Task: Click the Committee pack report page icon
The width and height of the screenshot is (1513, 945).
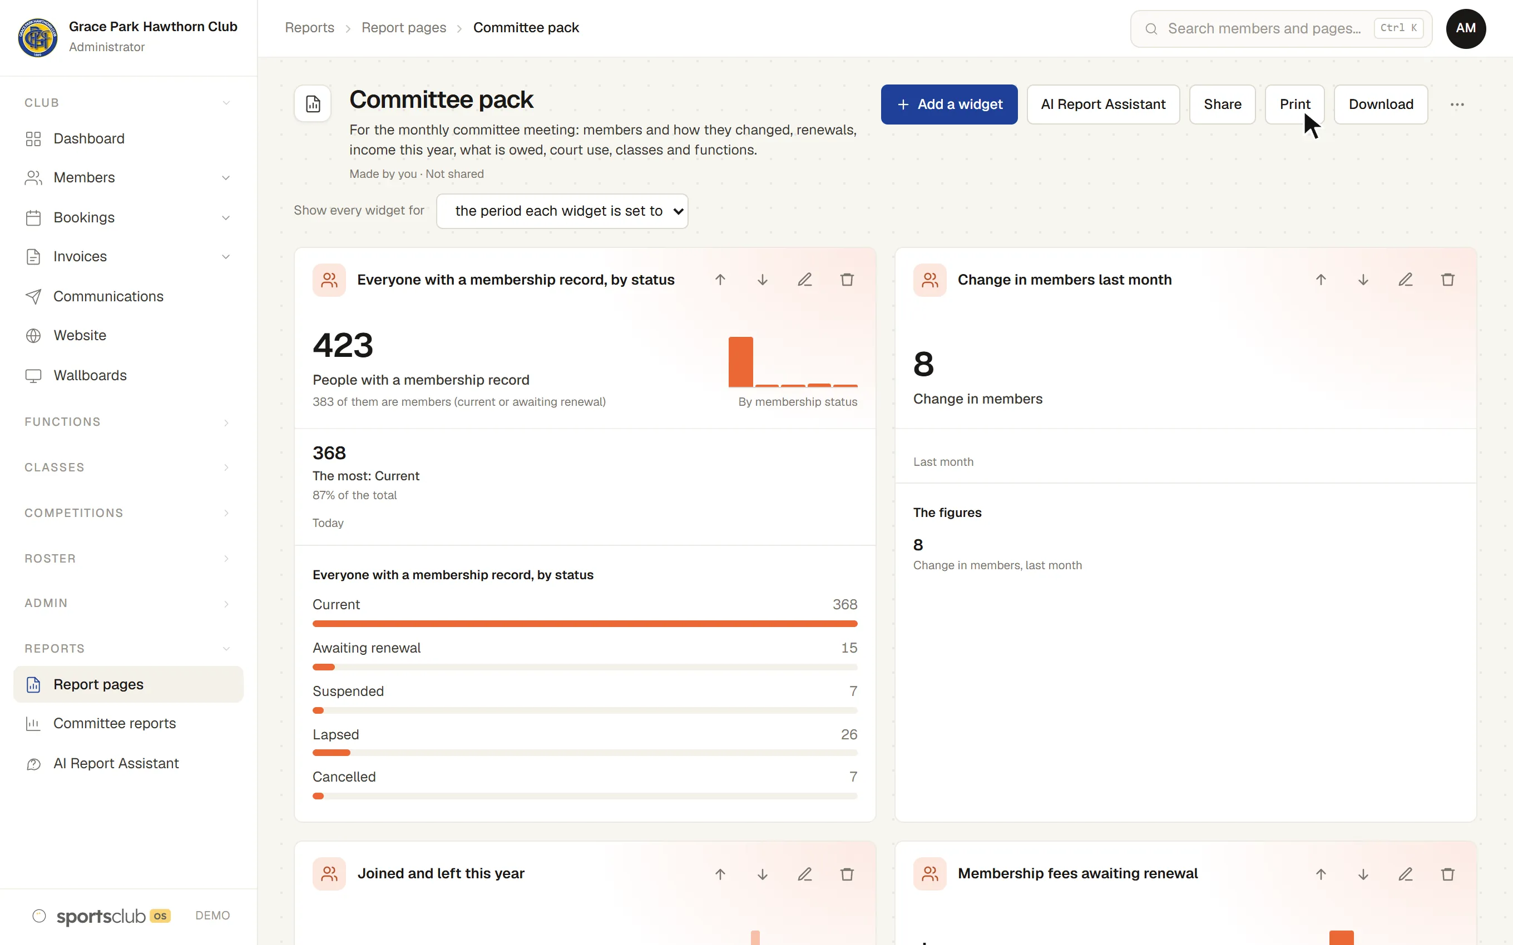Action: pos(313,104)
